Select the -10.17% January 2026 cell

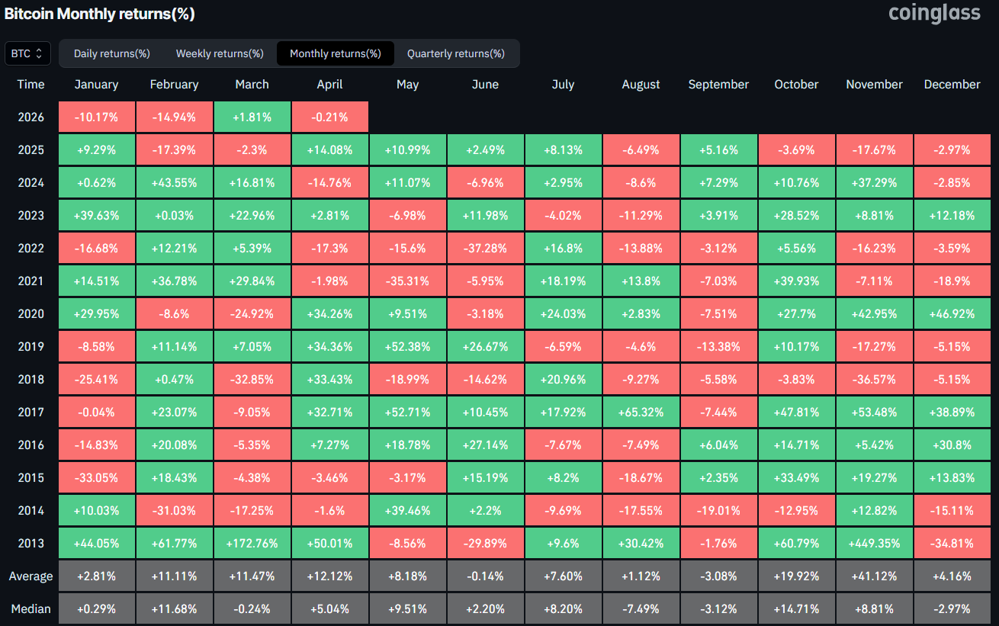[x=96, y=117]
